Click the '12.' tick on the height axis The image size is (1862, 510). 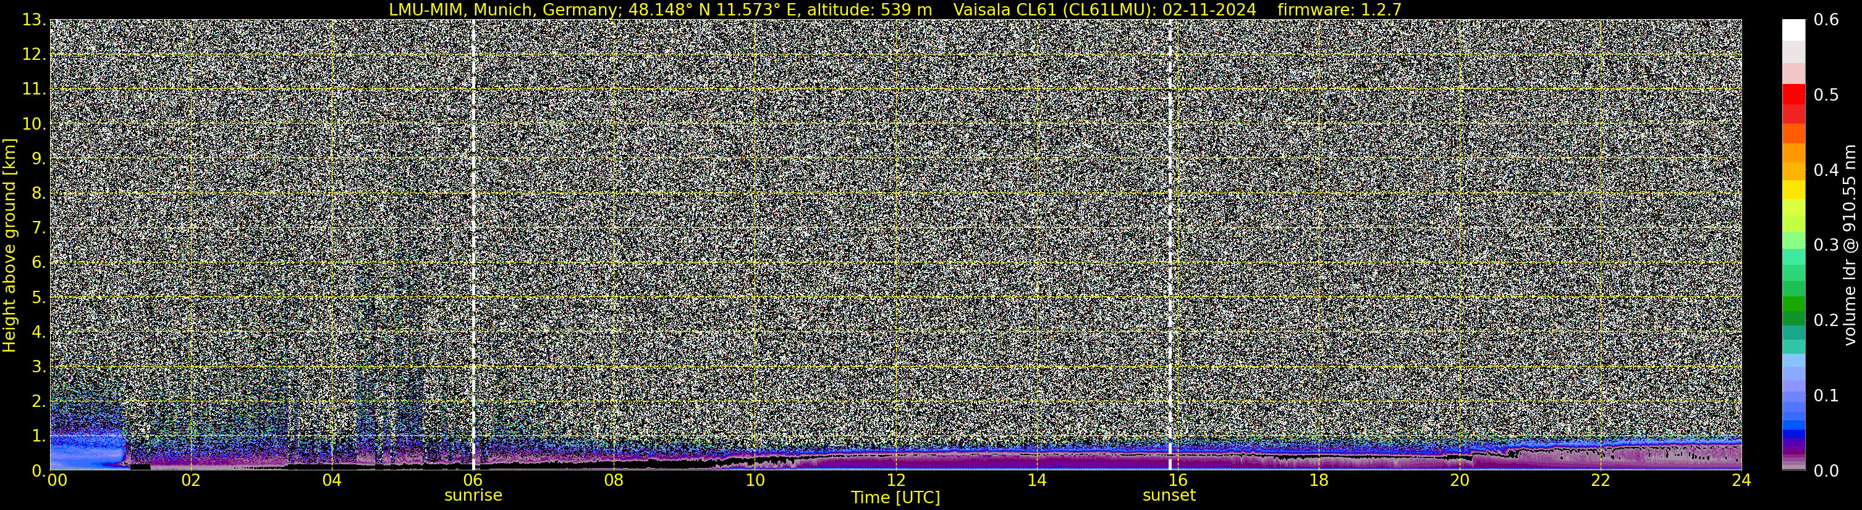coord(33,55)
